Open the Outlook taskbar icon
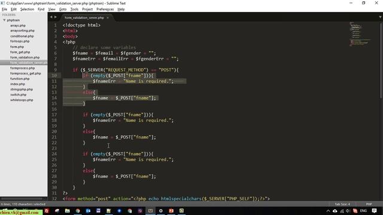The height and width of the screenshot is (215, 383). coord(88,211)
